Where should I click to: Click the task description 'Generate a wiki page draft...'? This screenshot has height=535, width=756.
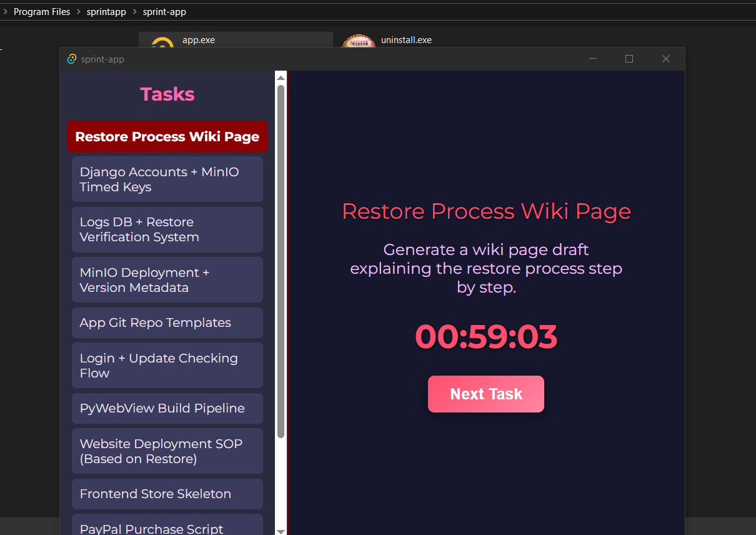point(486,269)
